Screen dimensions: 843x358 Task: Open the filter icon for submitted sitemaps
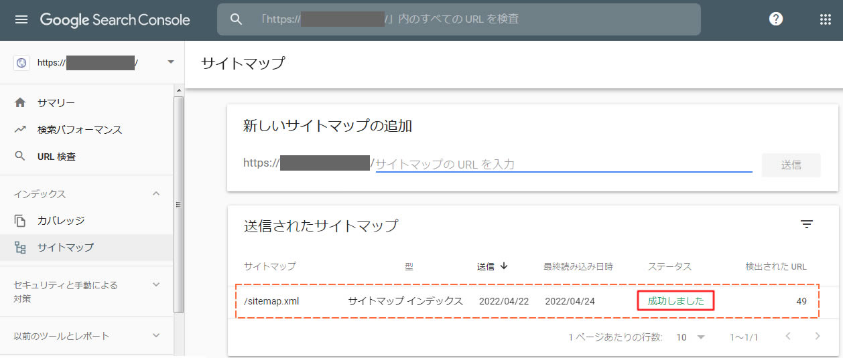point(807,225)
